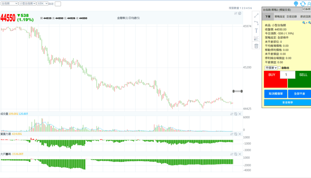Image resolution: width=311 pixels, height=178 pixels.
Task: Select the polyline path drawing tool
Action: point(256,23)
